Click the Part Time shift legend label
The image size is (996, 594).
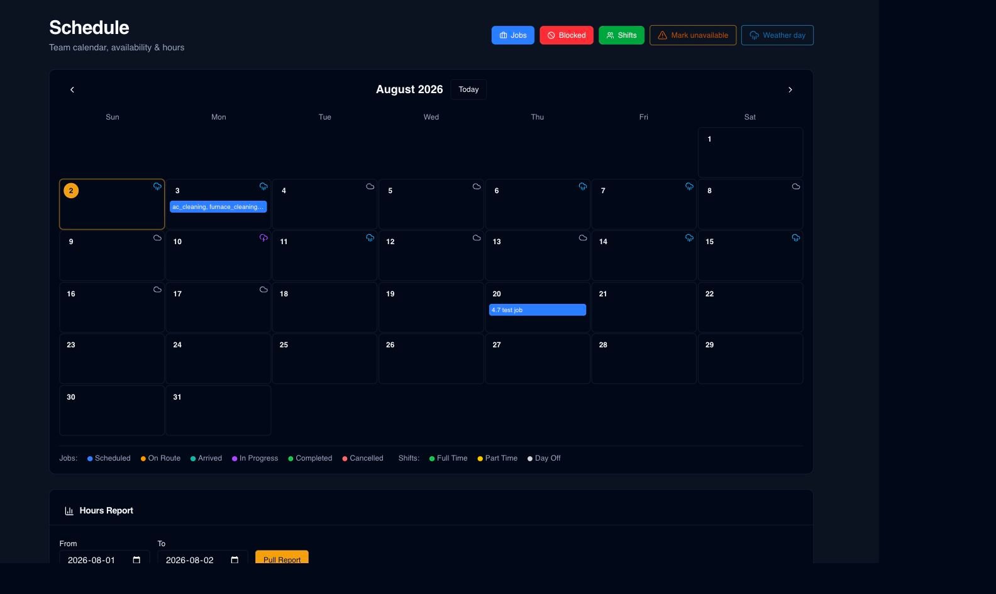501,458
